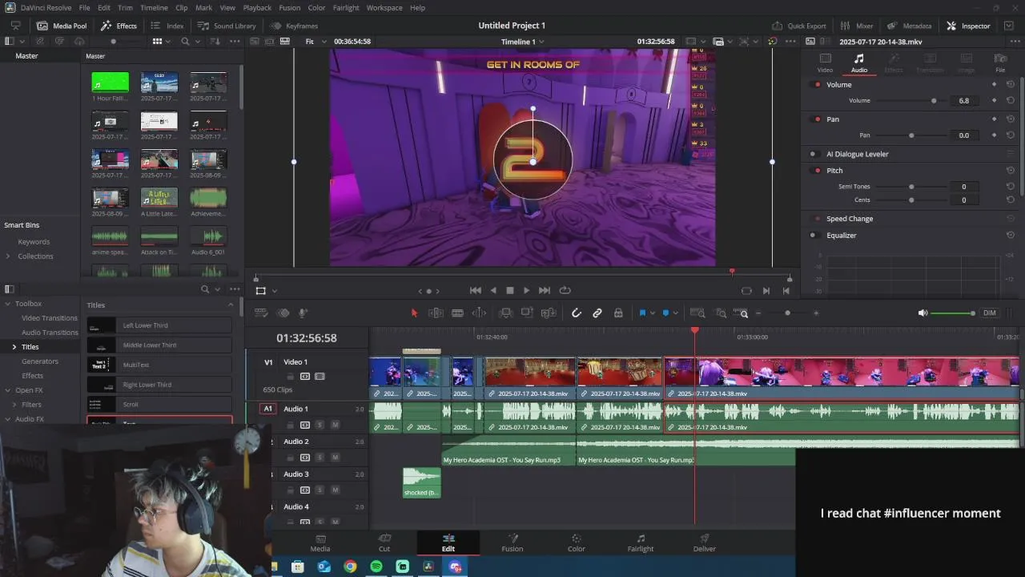
Task: Click the Volume value field 6.8
Action: [x=964, y=101]
